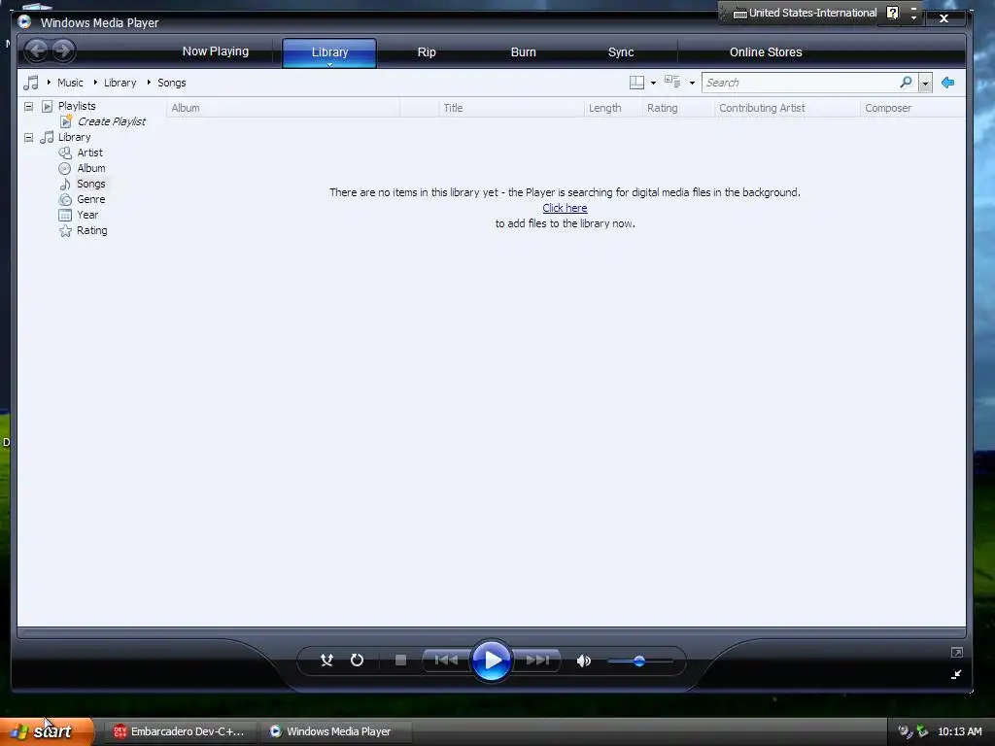
Task: Open the Online Stores tab
Action: pos(766,52)
